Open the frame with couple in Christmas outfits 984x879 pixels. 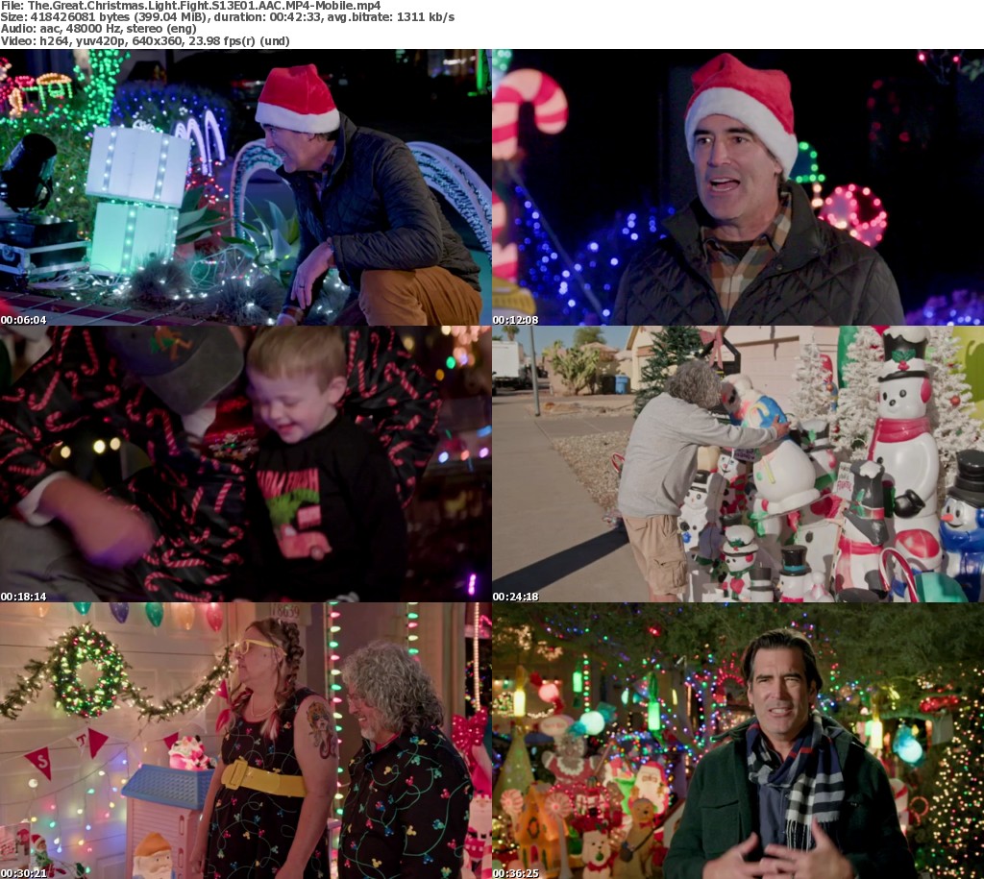(245, 740)
